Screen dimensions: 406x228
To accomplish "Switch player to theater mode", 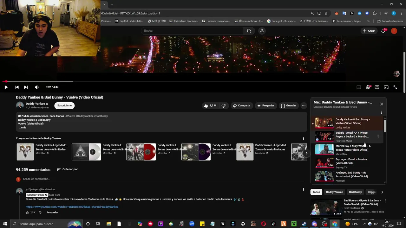I will click(377, 87).
